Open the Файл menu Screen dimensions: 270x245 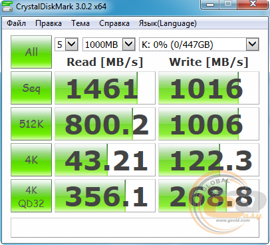click(16, 23)
